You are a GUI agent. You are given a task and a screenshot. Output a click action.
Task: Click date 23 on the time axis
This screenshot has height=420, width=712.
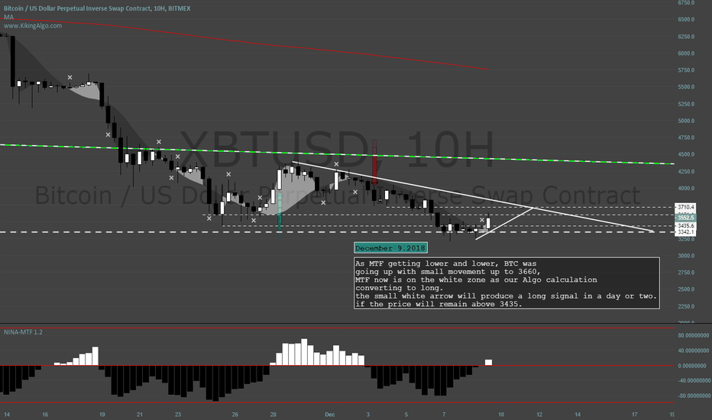(x=178, y=414)
